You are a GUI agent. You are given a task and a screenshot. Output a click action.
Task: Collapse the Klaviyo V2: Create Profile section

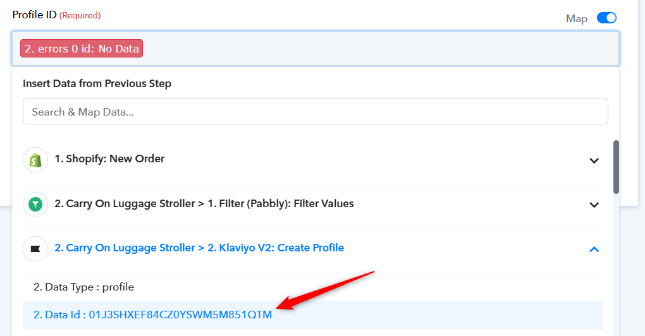coord(594,249)
